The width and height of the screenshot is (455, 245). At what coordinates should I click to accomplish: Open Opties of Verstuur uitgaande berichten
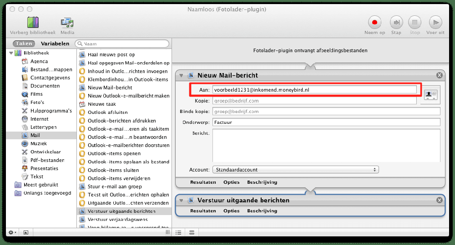231,211
